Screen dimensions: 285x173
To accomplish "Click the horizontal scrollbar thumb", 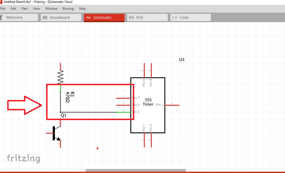I will coord(135,170).
